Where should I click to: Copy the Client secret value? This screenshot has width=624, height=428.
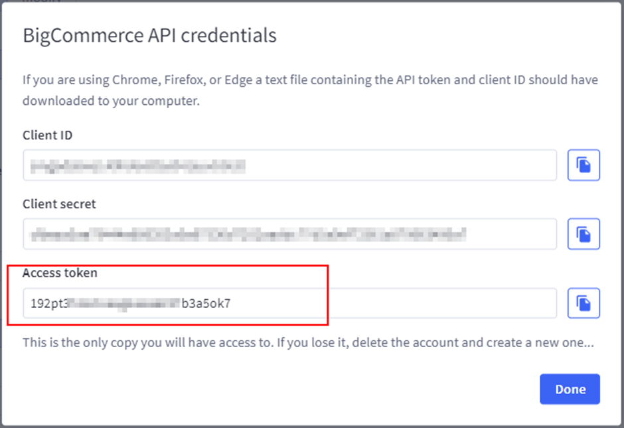584,234
